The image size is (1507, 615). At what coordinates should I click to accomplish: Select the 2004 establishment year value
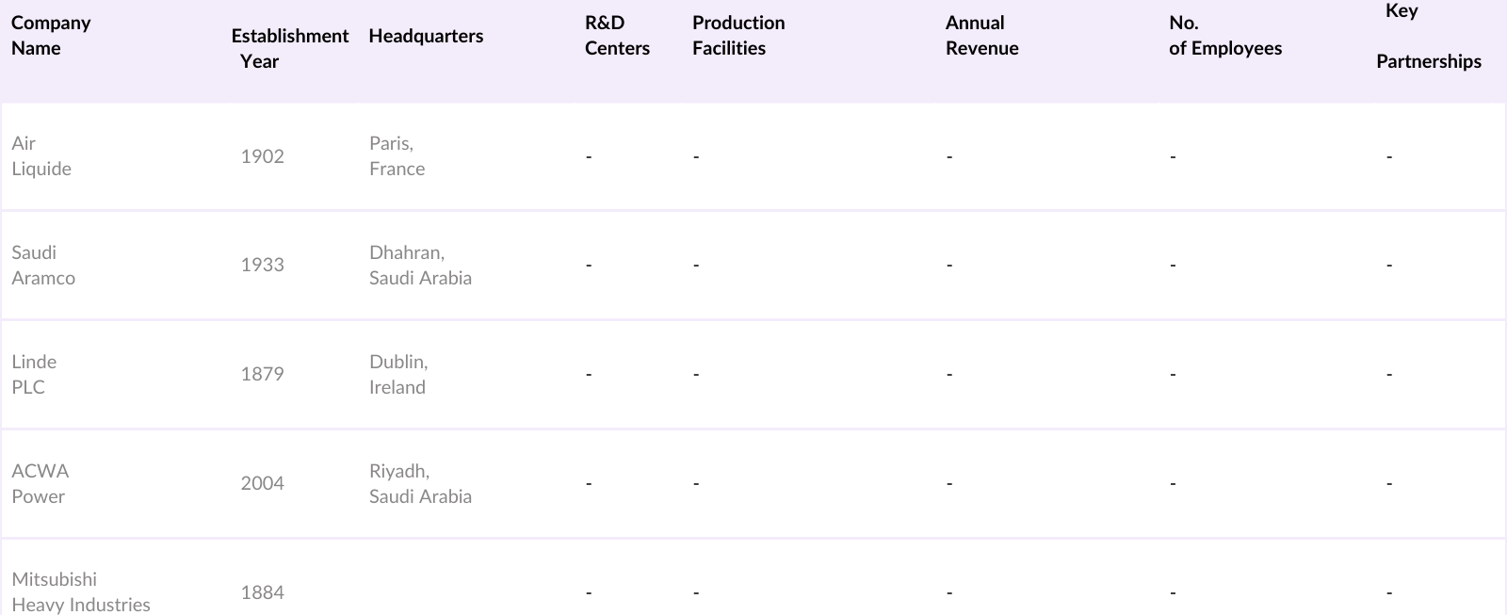pyautogui.click(x=262, y=484)
